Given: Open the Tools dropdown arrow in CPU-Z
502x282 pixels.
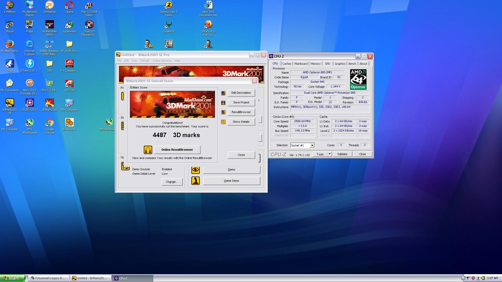Looking at the screenshot, I should coord(329,154).
